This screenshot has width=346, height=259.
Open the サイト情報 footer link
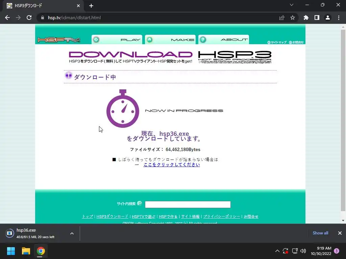pos(191,217)
